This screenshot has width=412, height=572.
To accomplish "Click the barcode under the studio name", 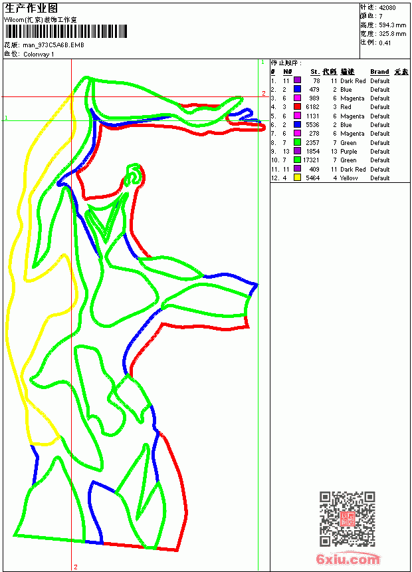I will pyautogui.click(x=66, y=31).
